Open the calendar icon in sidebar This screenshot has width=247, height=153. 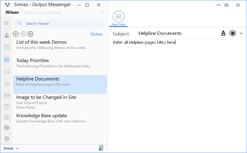(7, 47)
